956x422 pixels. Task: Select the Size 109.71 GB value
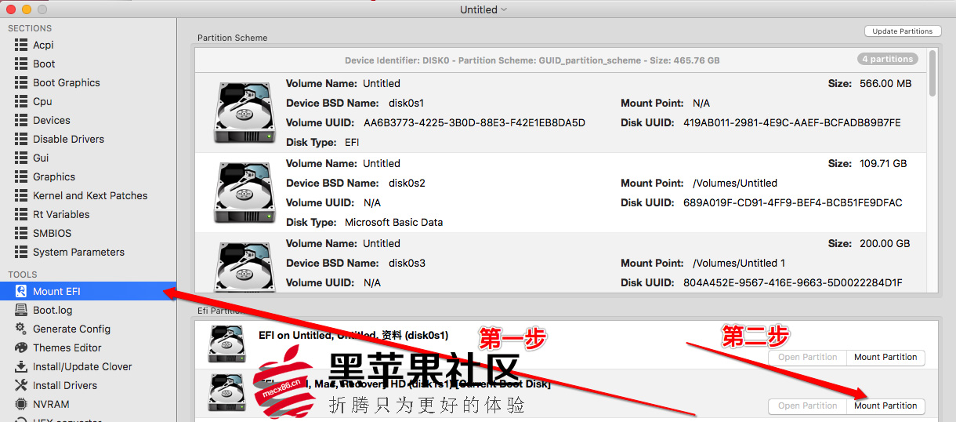point(883,163)
